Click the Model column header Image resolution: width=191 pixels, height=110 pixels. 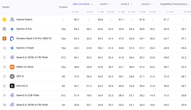(x=6, y=7)
